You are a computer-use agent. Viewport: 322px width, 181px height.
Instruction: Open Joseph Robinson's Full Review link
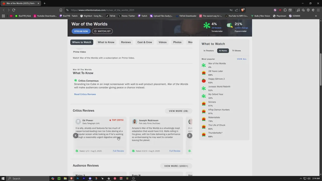pyautogui.click(x=175, y=151)
